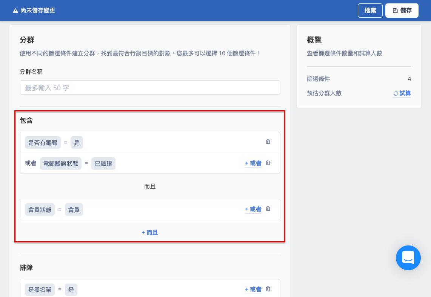Click the 排除 section heading
The image size is (431, 297).
coord(26,267)
